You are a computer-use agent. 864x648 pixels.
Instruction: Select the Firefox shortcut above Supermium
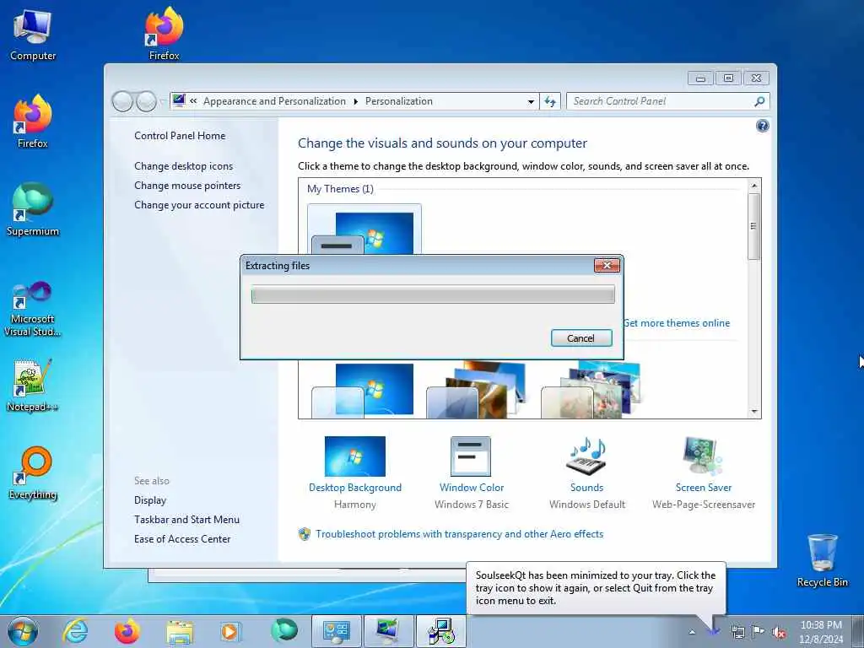[x=33, y=121]
